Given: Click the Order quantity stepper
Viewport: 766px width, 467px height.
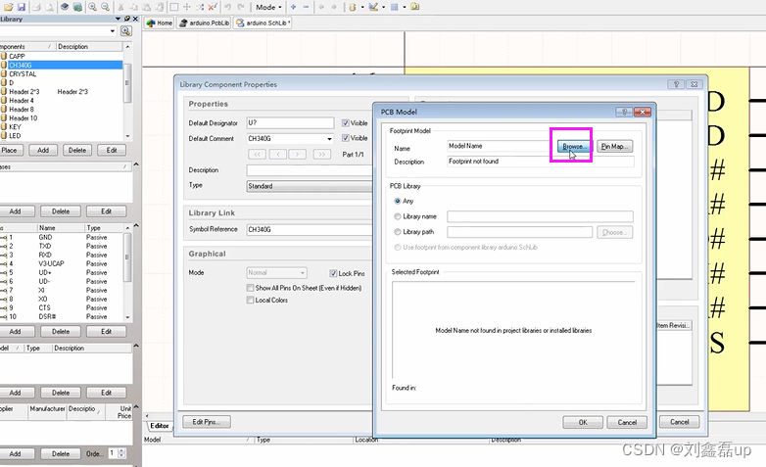Looking at the screenshot, I should [x=121, y=453].
